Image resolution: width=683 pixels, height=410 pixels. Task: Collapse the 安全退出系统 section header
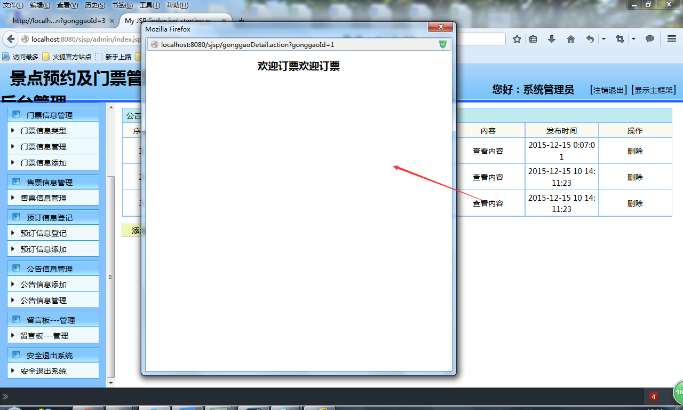point(53,355)
